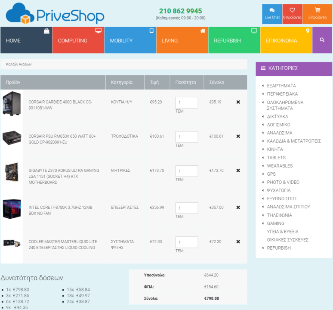Click the ΜΗΤΡΙΚΕΣ category cell
The height and width of the screenshot is (310, 333).
coord(120,170)
